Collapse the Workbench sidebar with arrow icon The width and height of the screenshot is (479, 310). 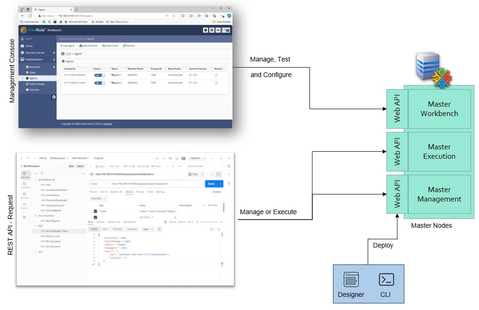pyautogui.click(x=54, y=97)
